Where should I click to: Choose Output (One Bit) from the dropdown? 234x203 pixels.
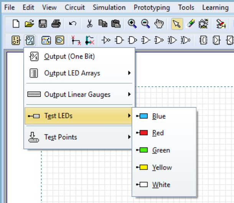(x=79, y=56)
